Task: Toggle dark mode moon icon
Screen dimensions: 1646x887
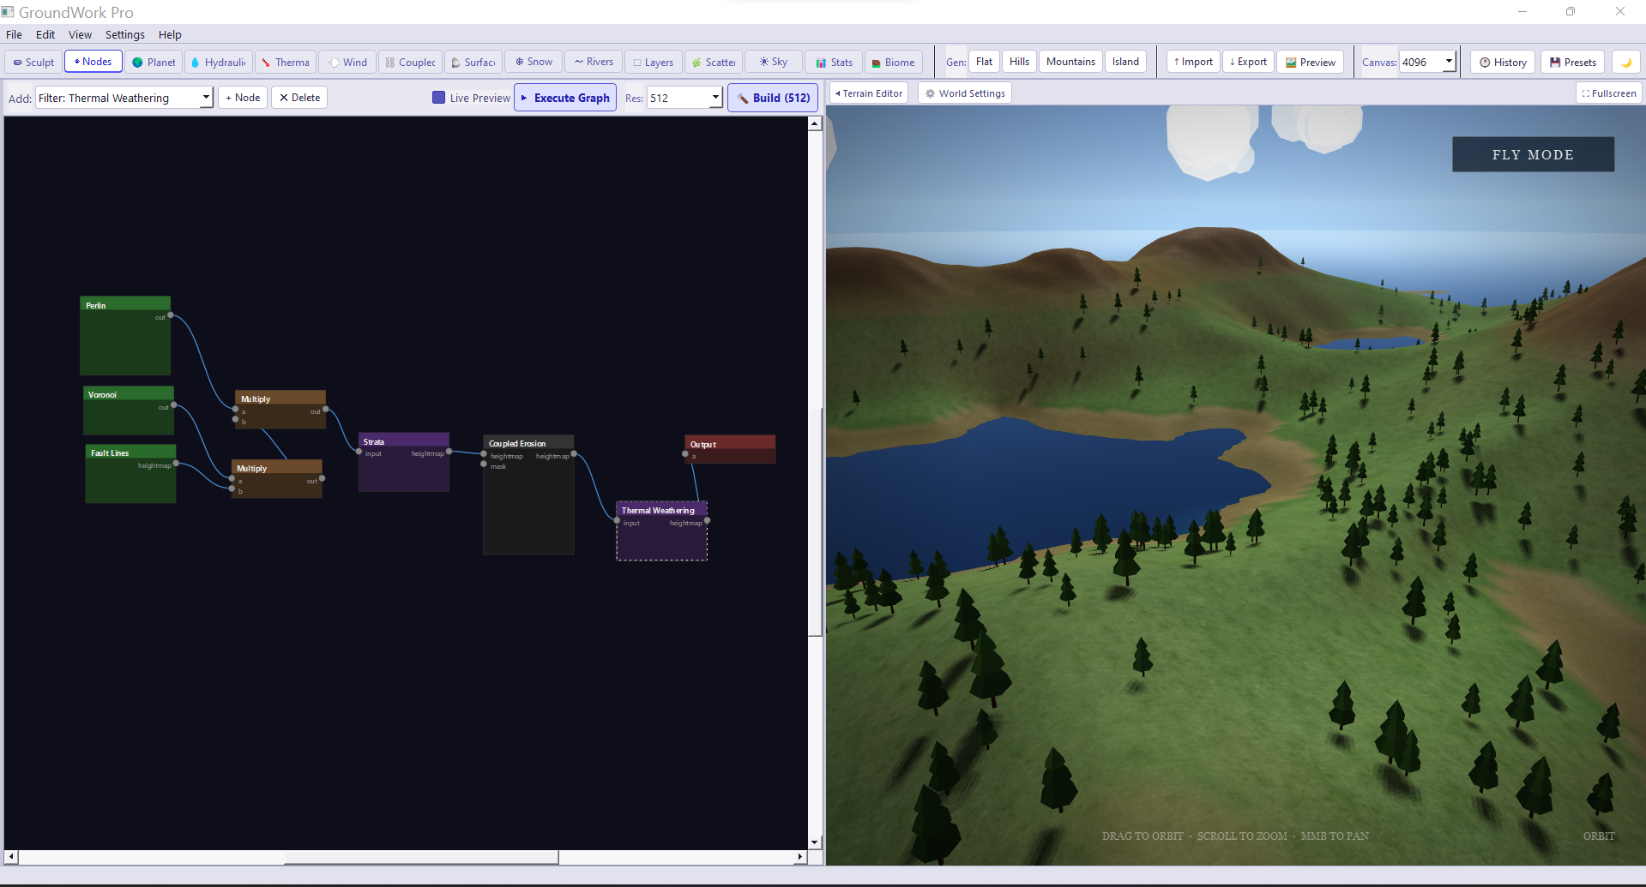Action: 1625,62
